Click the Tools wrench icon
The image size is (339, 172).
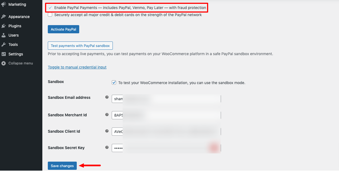click(4, 45)
